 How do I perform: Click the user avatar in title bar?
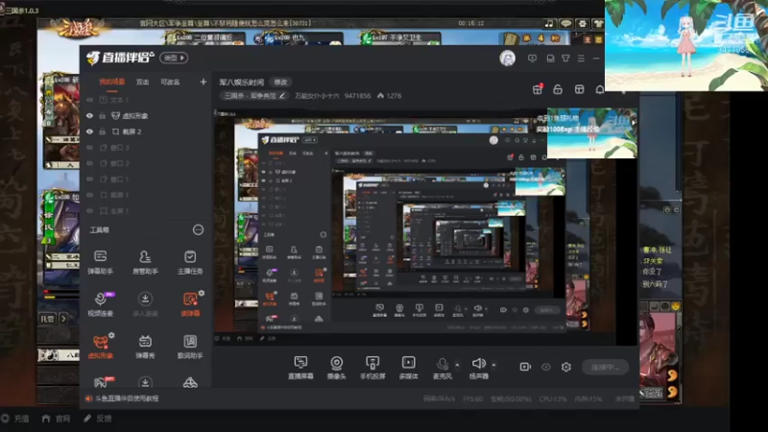tap(508, 59)
